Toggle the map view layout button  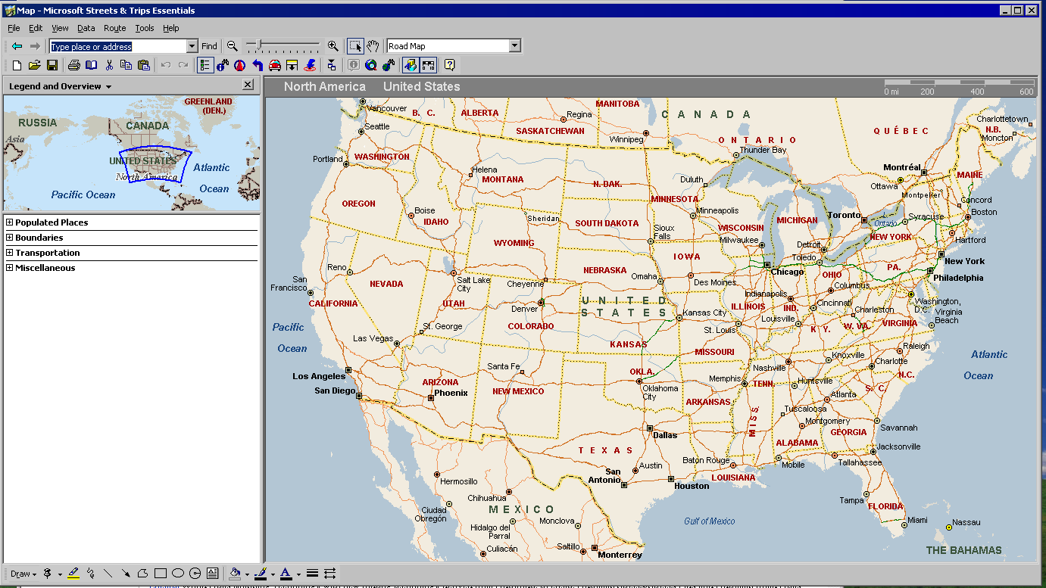(x=428, y=66)
